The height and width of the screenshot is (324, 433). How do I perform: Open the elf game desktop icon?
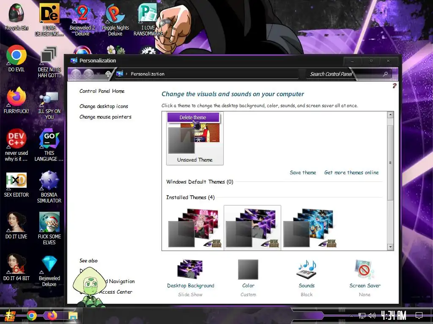(x=49, y=228)
